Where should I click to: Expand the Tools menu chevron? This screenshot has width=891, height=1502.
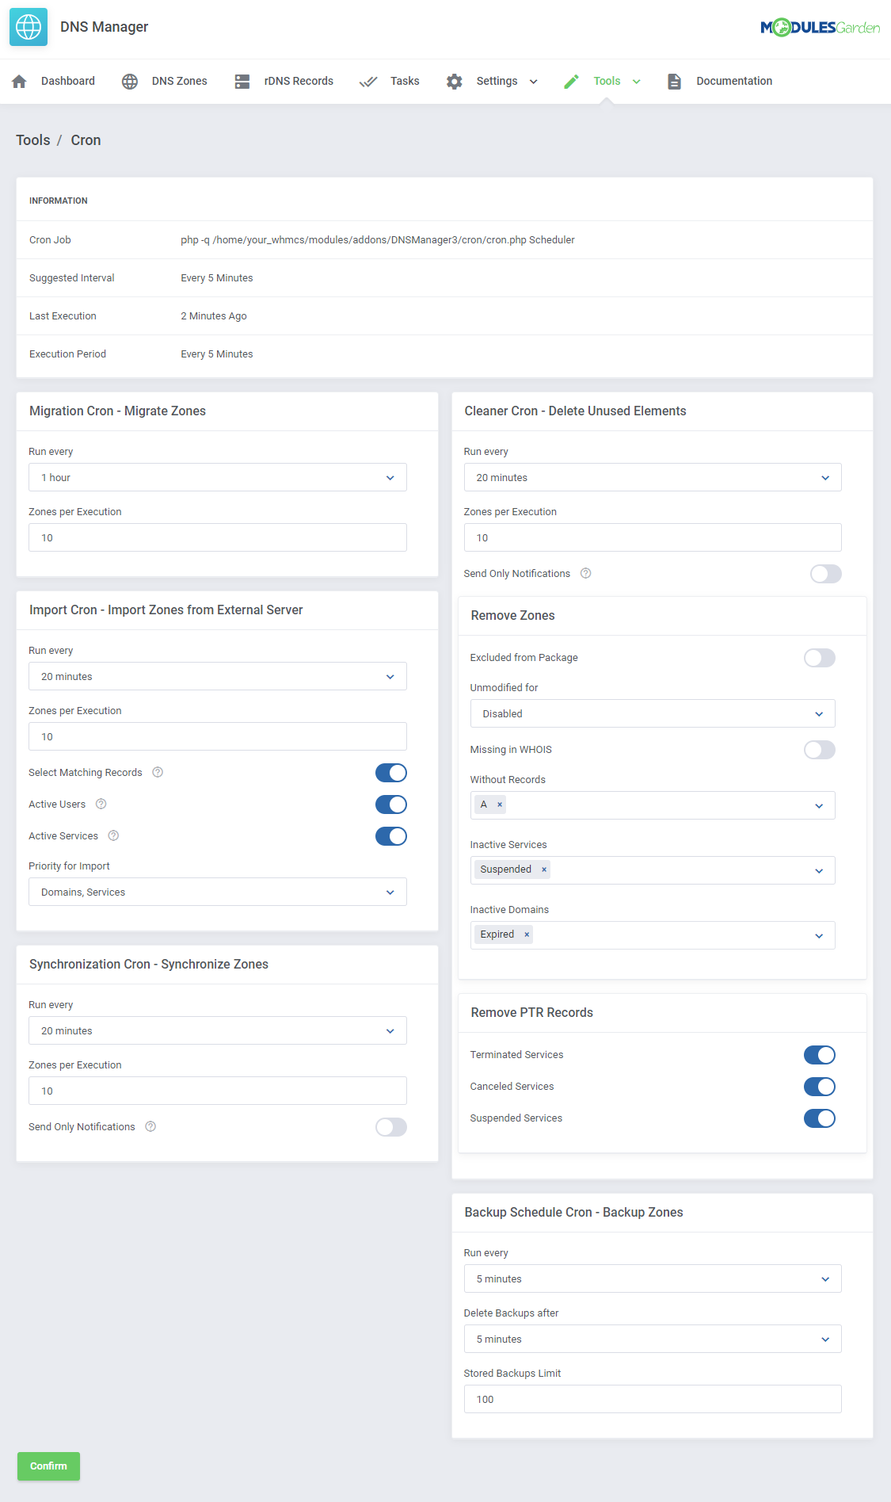[x=637, y=82]
